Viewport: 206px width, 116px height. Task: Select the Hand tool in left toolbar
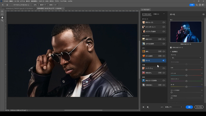[2, 17]
